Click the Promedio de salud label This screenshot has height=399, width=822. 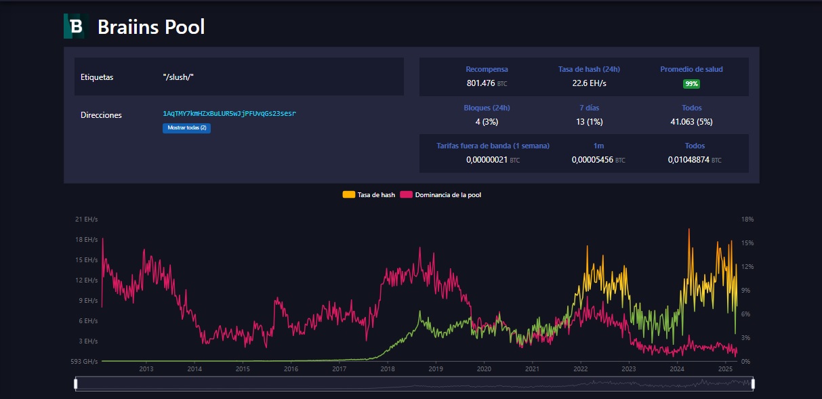[692, 68]
